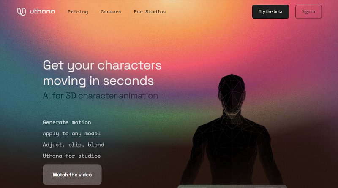Click the Sign in button
Viewport: 338px width, 188px height.
pos(308,12)
